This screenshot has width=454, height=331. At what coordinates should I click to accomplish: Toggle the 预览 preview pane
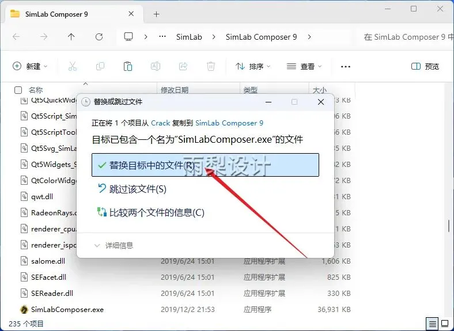425,67
